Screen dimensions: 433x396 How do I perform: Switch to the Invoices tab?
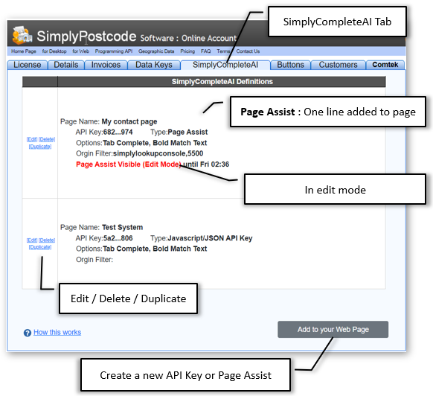[x=106, y=65]
